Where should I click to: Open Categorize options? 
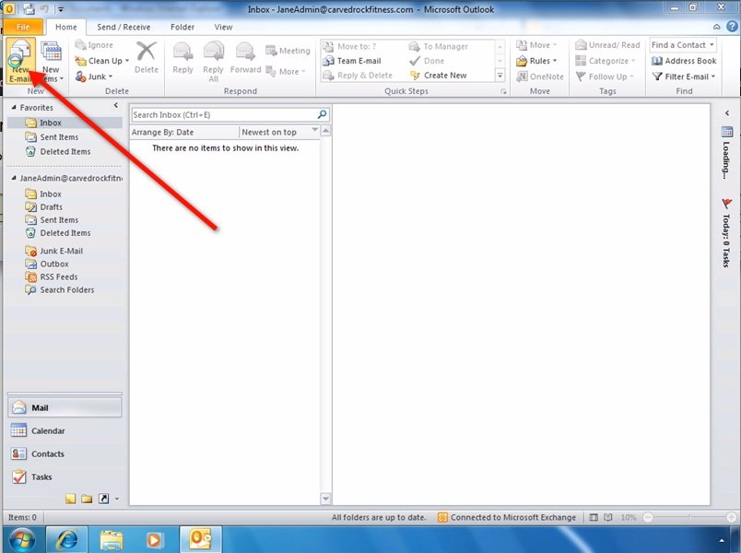pos(606,60)
